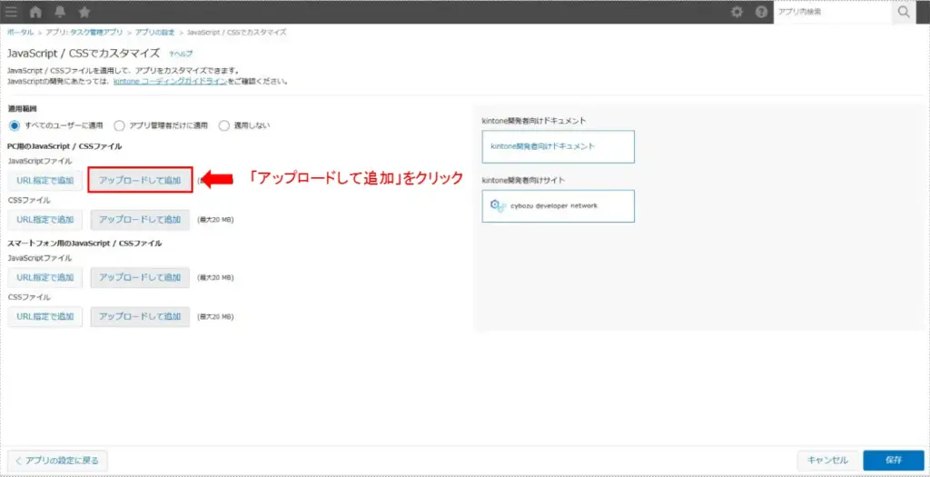Open kintone開発者向けドキュメント card link
Viewport: 930px width, 477px height.
click(x=559, y=146)
